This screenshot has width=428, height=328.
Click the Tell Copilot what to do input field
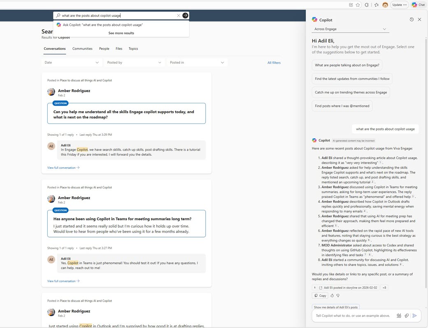point(354,315)
